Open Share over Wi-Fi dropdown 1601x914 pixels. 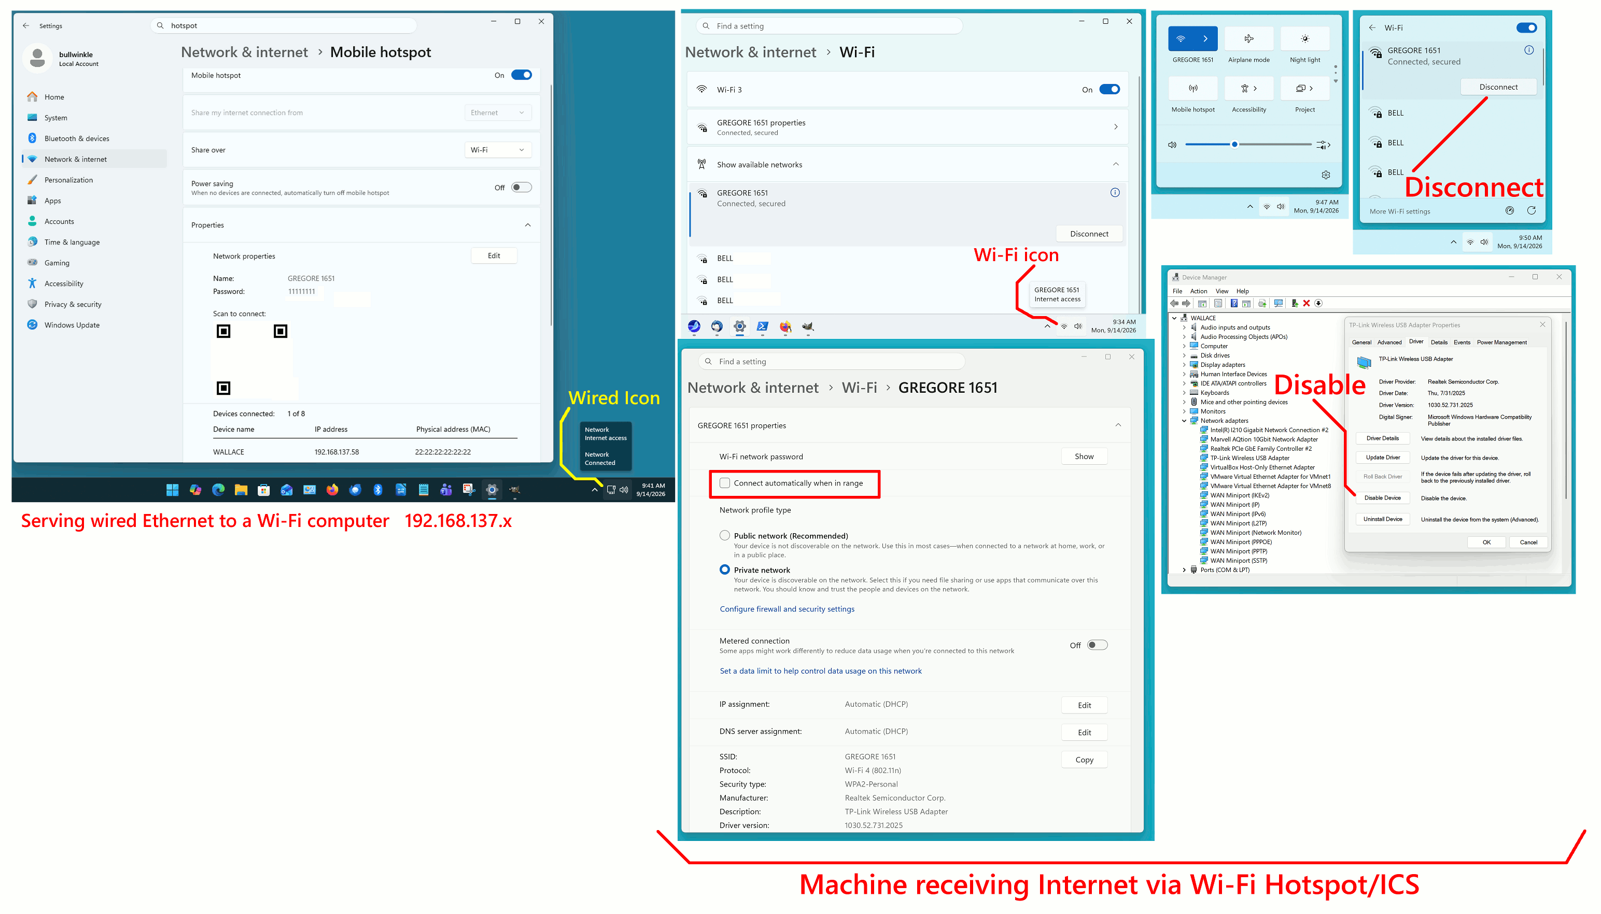tap(497, 150)
